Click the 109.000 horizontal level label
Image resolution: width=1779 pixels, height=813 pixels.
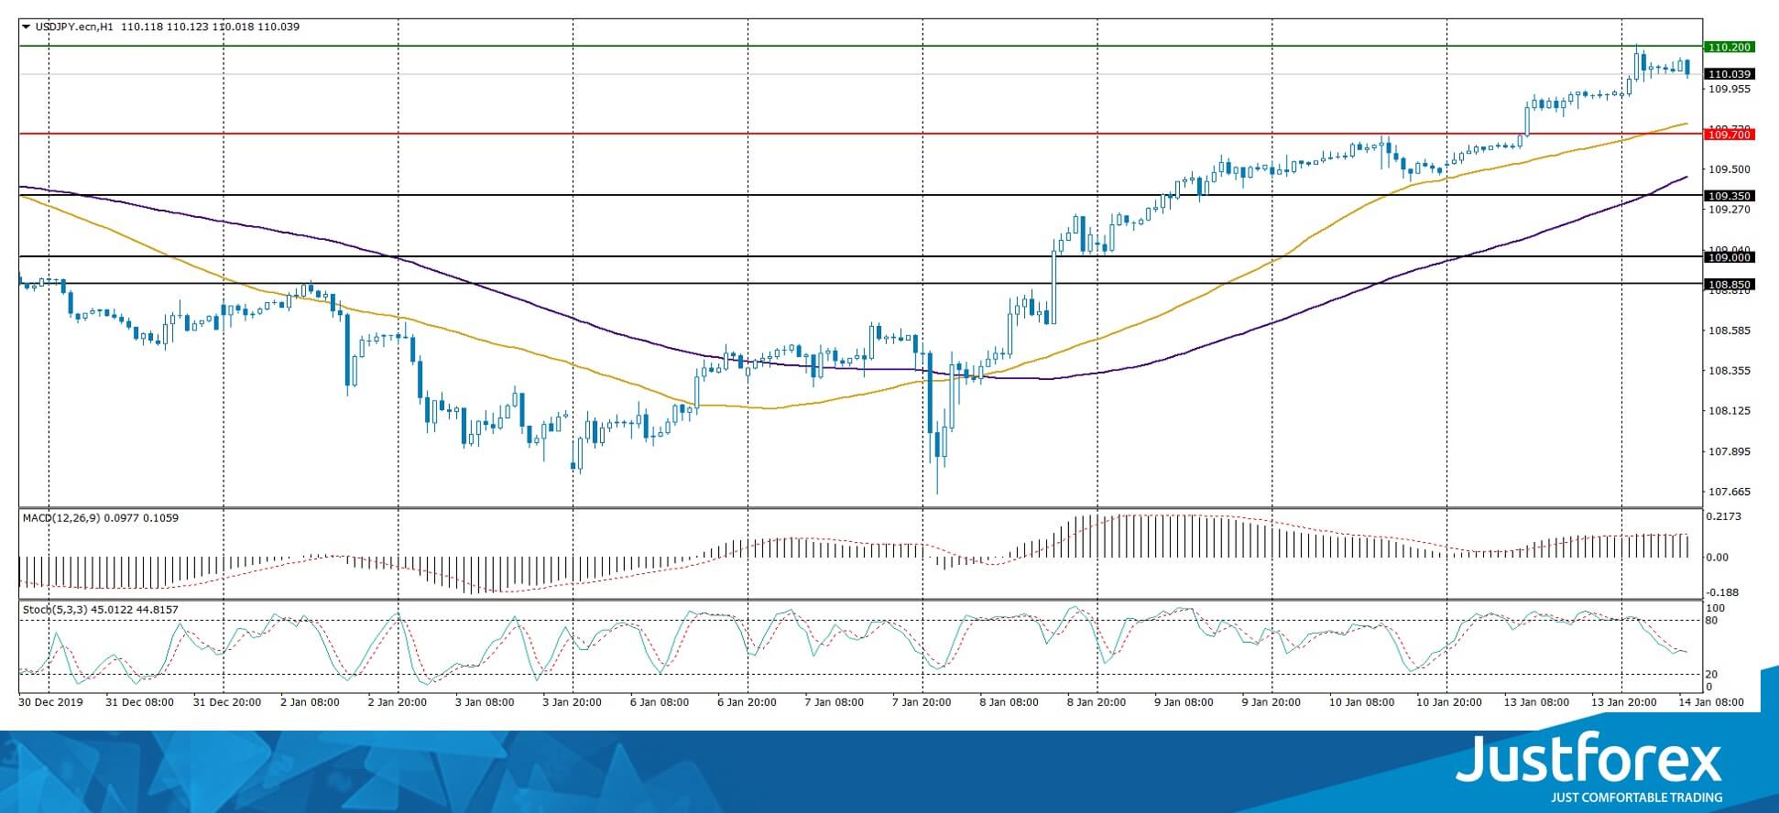1729,257
